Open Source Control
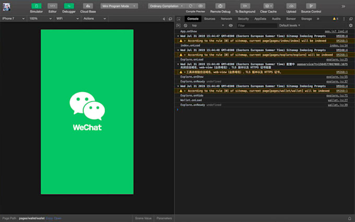The height and width of the screenshot is (222, 355). 311,6
